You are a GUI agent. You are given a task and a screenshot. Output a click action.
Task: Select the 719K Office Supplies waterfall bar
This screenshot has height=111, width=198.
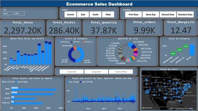186,46
